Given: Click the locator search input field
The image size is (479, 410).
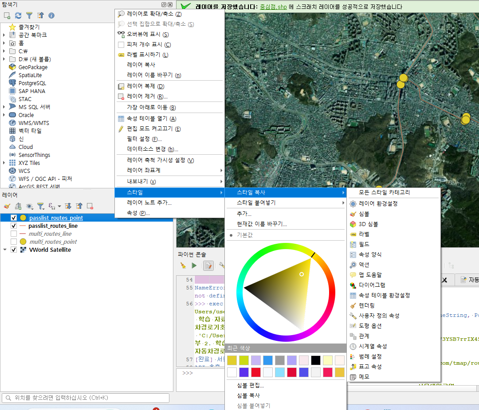Looking at the screenshot, I should (x=86, y=398).
